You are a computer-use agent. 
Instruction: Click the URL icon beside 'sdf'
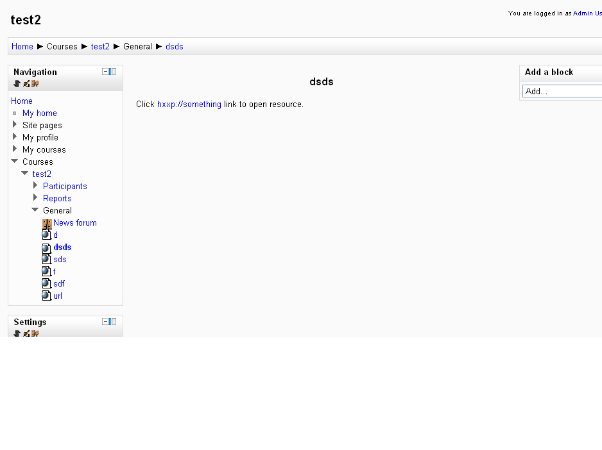(x=46, y=283)
